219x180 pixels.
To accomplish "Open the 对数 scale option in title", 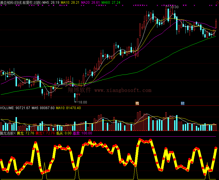I will 37,2.
